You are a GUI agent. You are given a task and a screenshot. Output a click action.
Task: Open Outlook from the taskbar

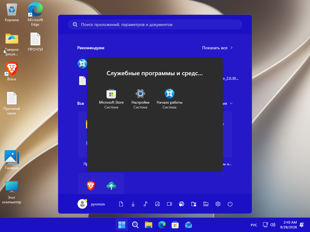188,225
